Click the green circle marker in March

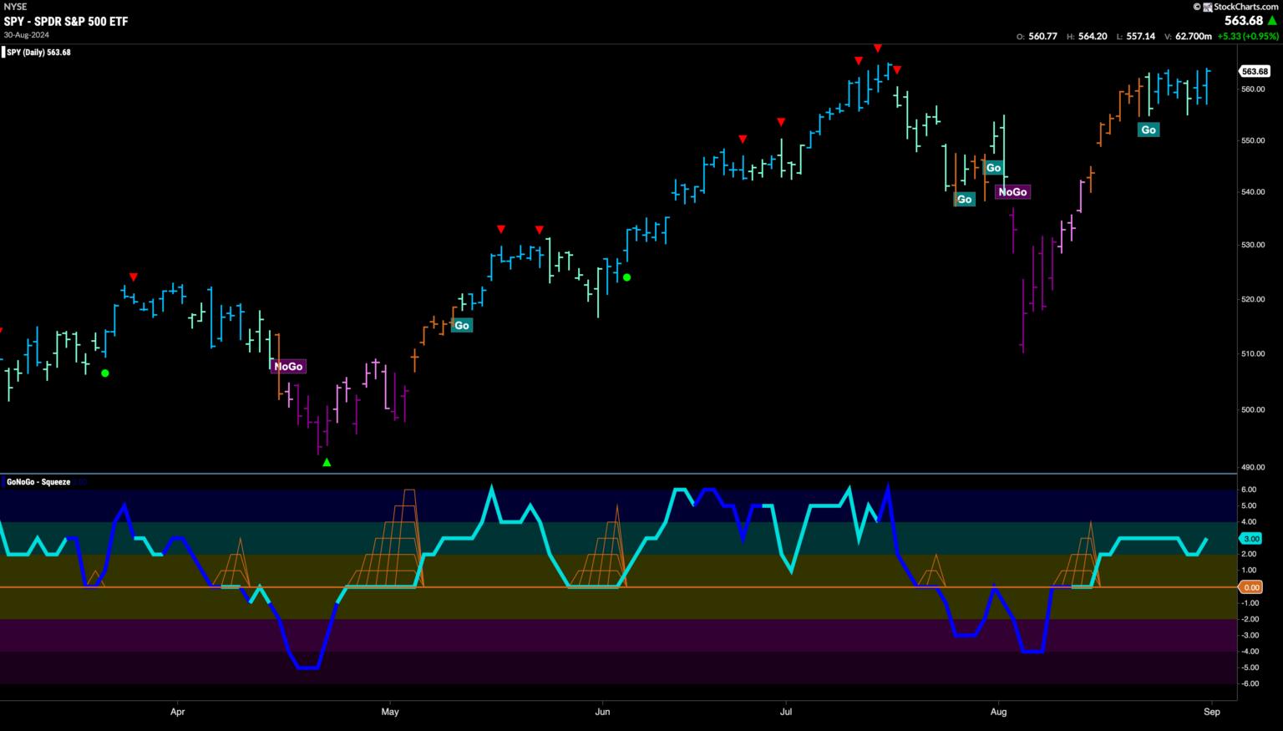(x=105, y=373)
